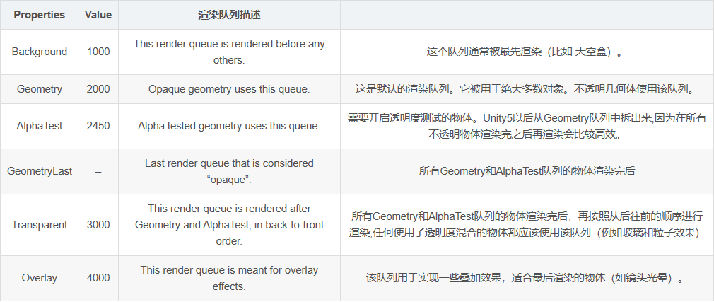Viewport: 714px width, 302px height.
Task: Click 'Opaque geometry uses this queue' text
Action: [229, 89]
